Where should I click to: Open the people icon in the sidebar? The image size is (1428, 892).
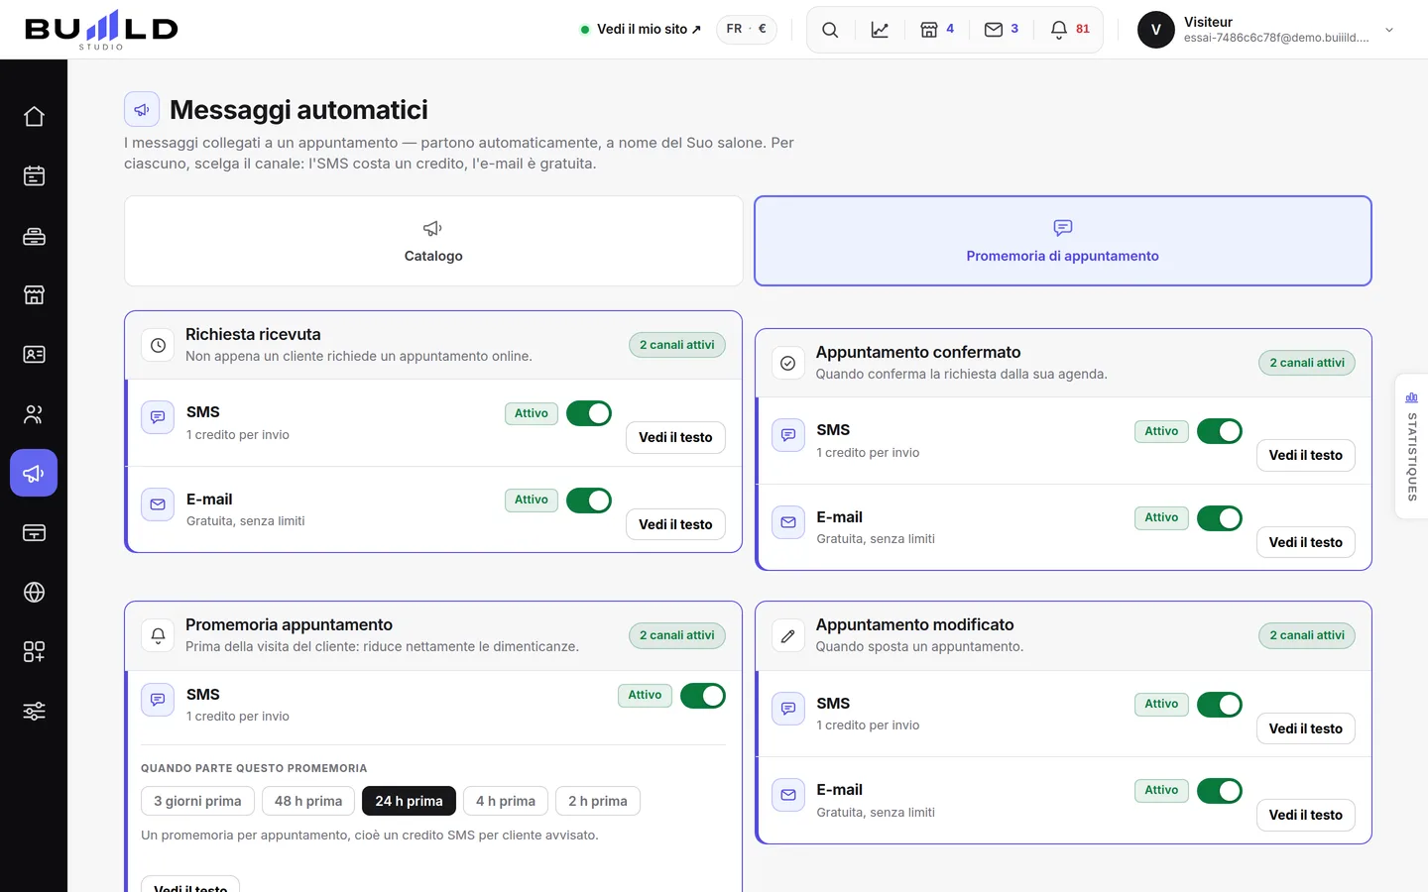(34, 414)
